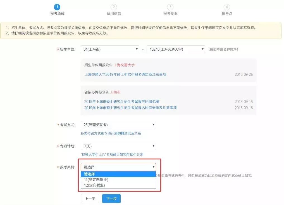This screenshot has height=205, width=284.
Task: Click step 2 circle 备用信息
Action: [x=114, y=7]
